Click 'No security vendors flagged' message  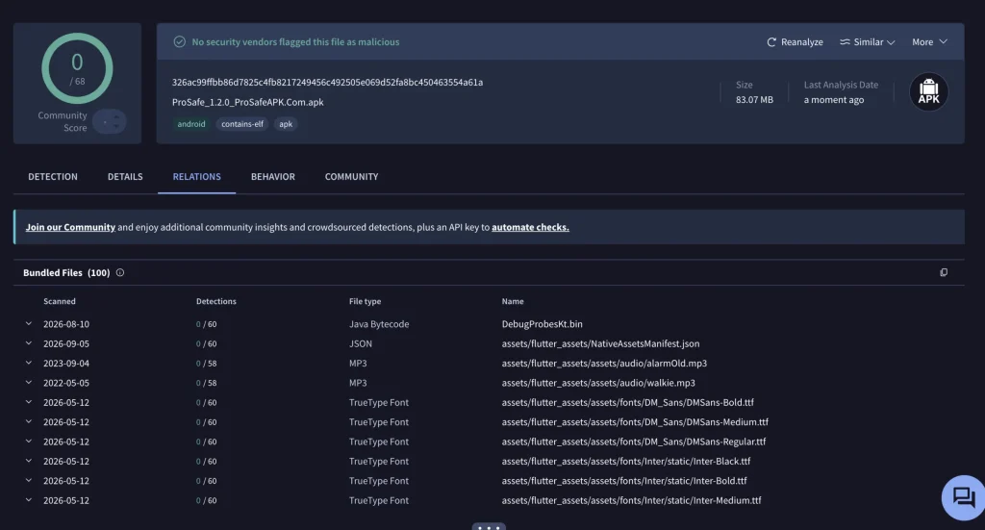[295, 42]
